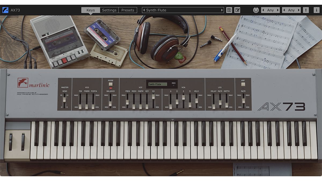The image size is (322, 181).
Task: Decrease first Any selector with left arrow
Action: pyautogui.click(x=263, y=10)
